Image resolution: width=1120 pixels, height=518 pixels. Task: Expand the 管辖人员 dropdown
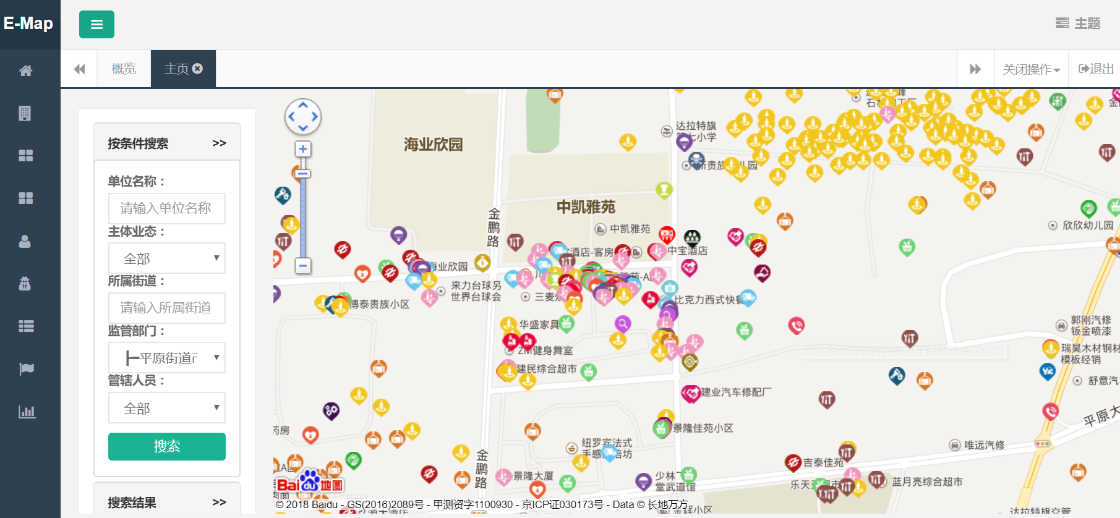(166, 408)
